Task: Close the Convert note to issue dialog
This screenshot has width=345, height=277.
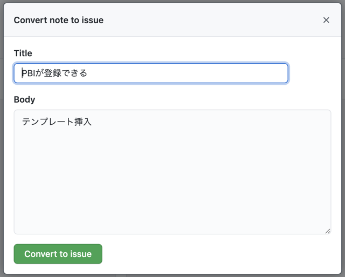Action: (326, 20)
